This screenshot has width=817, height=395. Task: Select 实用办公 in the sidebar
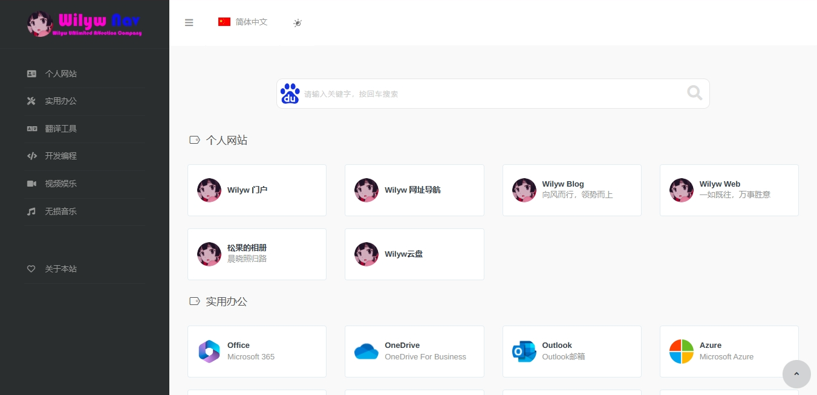60,101
